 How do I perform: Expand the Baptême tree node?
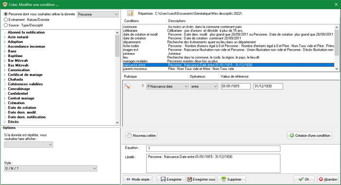5,56
